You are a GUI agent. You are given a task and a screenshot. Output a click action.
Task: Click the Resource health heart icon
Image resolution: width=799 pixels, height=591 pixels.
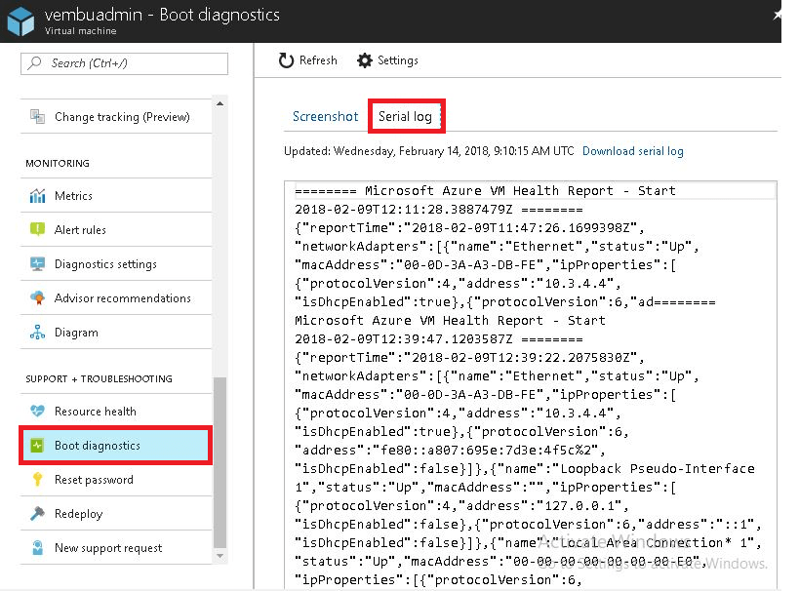click(x=37, y=411)
